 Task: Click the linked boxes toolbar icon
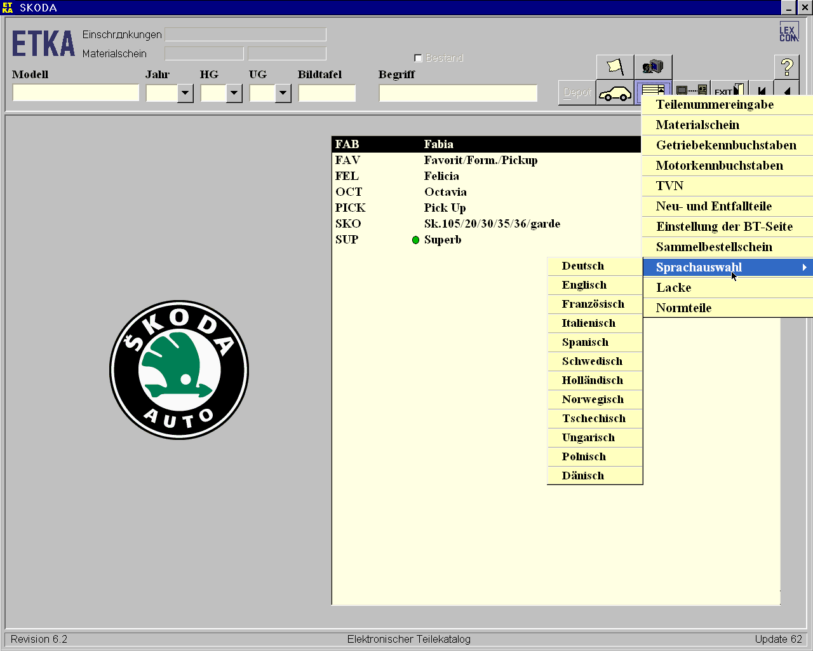coord(691,89)
